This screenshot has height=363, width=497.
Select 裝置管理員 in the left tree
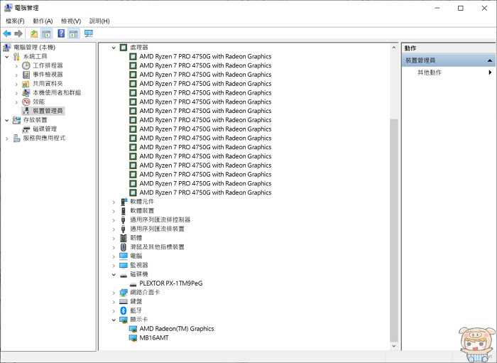pyautogui.click(x=48, y=111)
